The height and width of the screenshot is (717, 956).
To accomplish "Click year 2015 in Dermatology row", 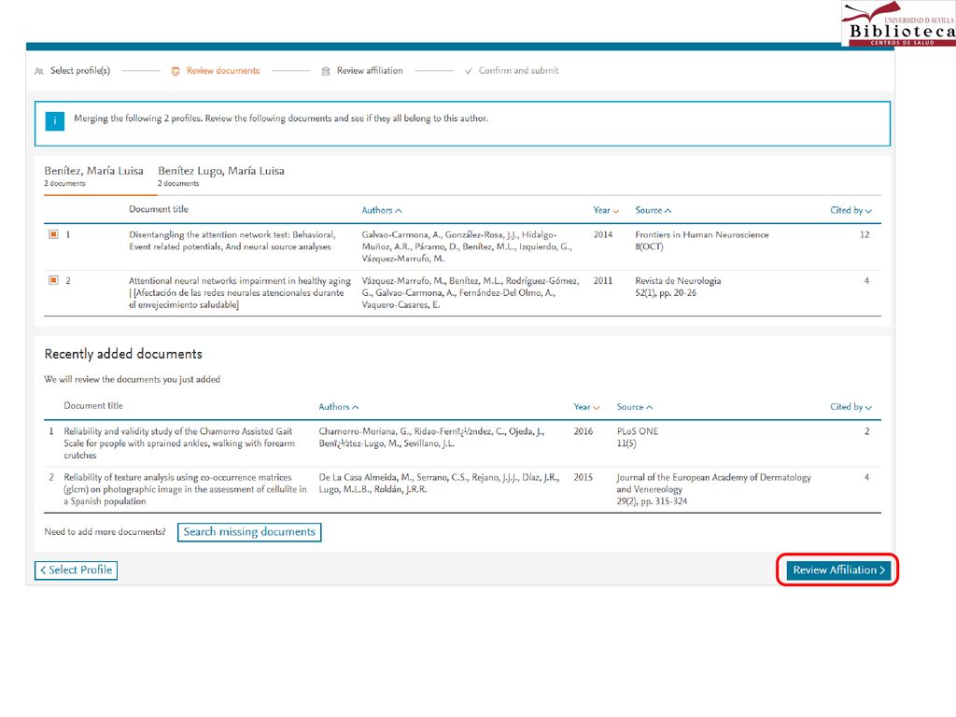I will coord(583,477).
